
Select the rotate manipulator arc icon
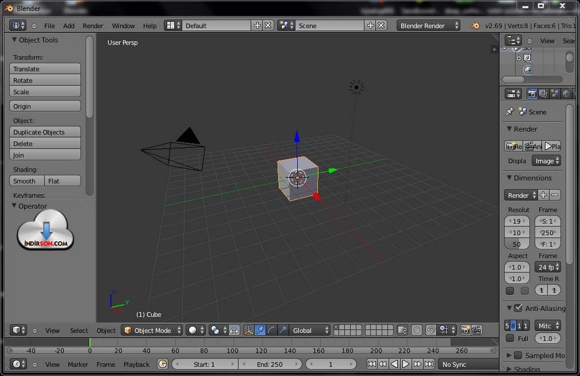tap(271, 330)
